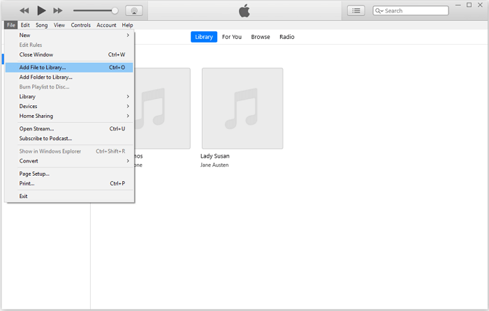The image size is (489, 311).
Task: Open the Lady Susan album artwork
Action: [242, 108]
